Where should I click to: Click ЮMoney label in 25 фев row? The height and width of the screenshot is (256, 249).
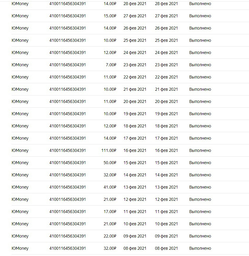tap(20, 40)
